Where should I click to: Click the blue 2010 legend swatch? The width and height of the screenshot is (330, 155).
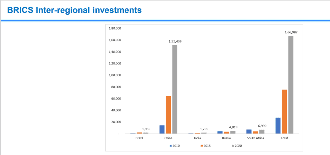171,146
